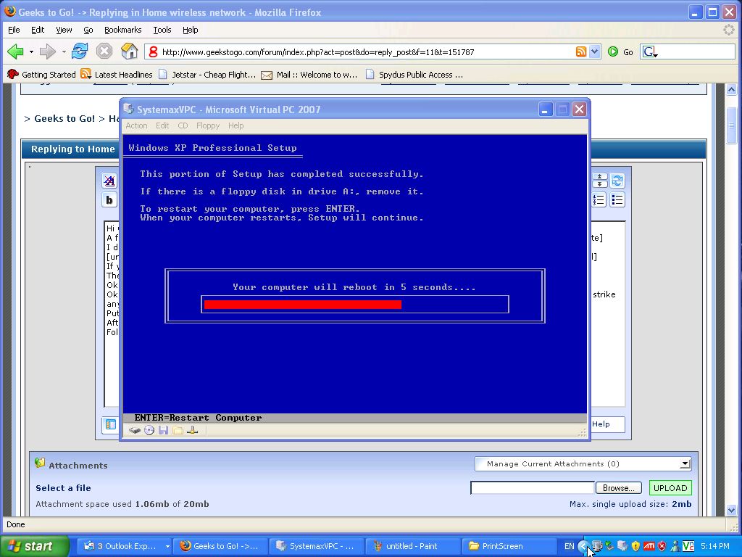742x557 pixels.
Task: Open Firefox Tools menu
Action: click(x=162, y=30)
